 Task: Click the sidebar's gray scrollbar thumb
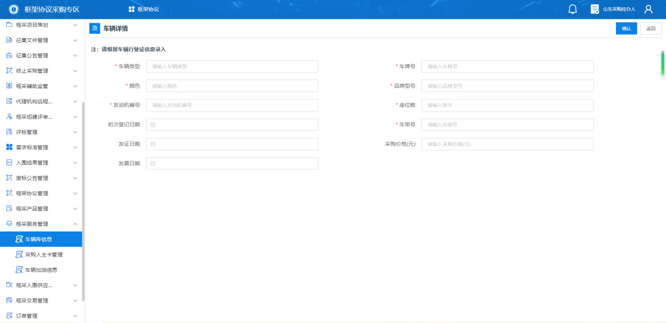(83, 201)
